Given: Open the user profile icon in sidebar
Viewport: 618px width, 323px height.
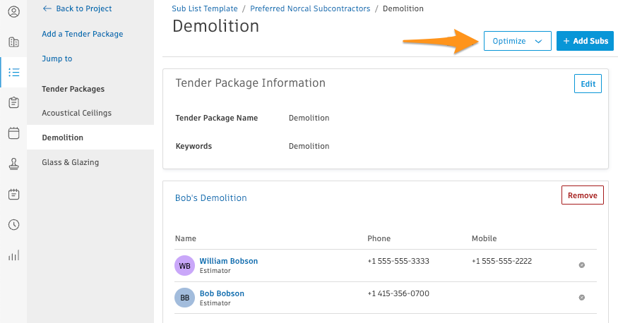Looking at the screenshot, I should tap(13, 12).
